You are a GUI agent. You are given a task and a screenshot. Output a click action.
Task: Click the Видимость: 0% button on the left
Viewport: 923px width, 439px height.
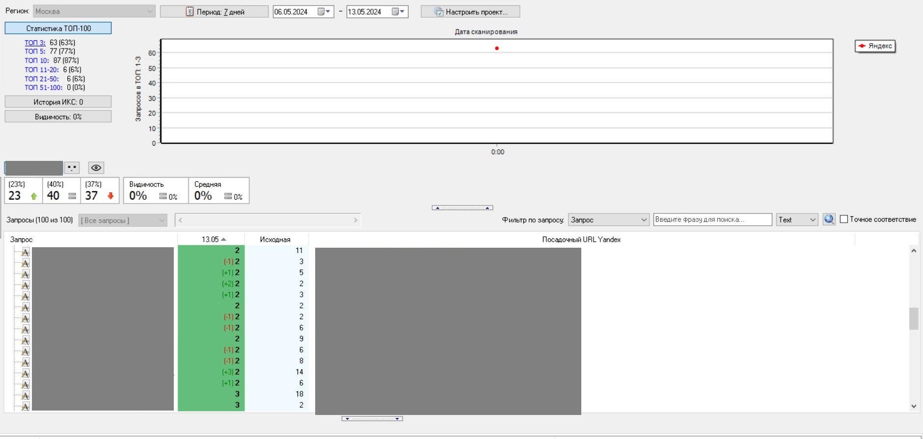pos(58,117)
